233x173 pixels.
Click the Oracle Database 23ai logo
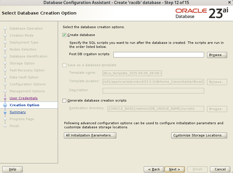point(202,13)
